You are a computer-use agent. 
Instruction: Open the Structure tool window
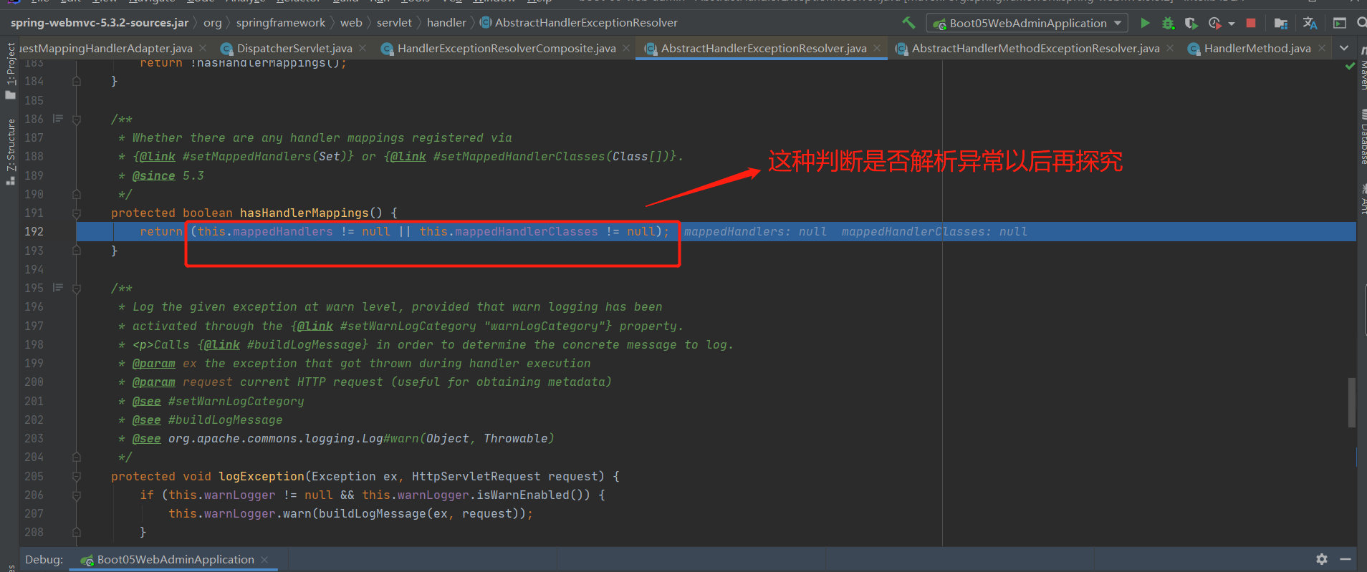click(x=10, y=152)
